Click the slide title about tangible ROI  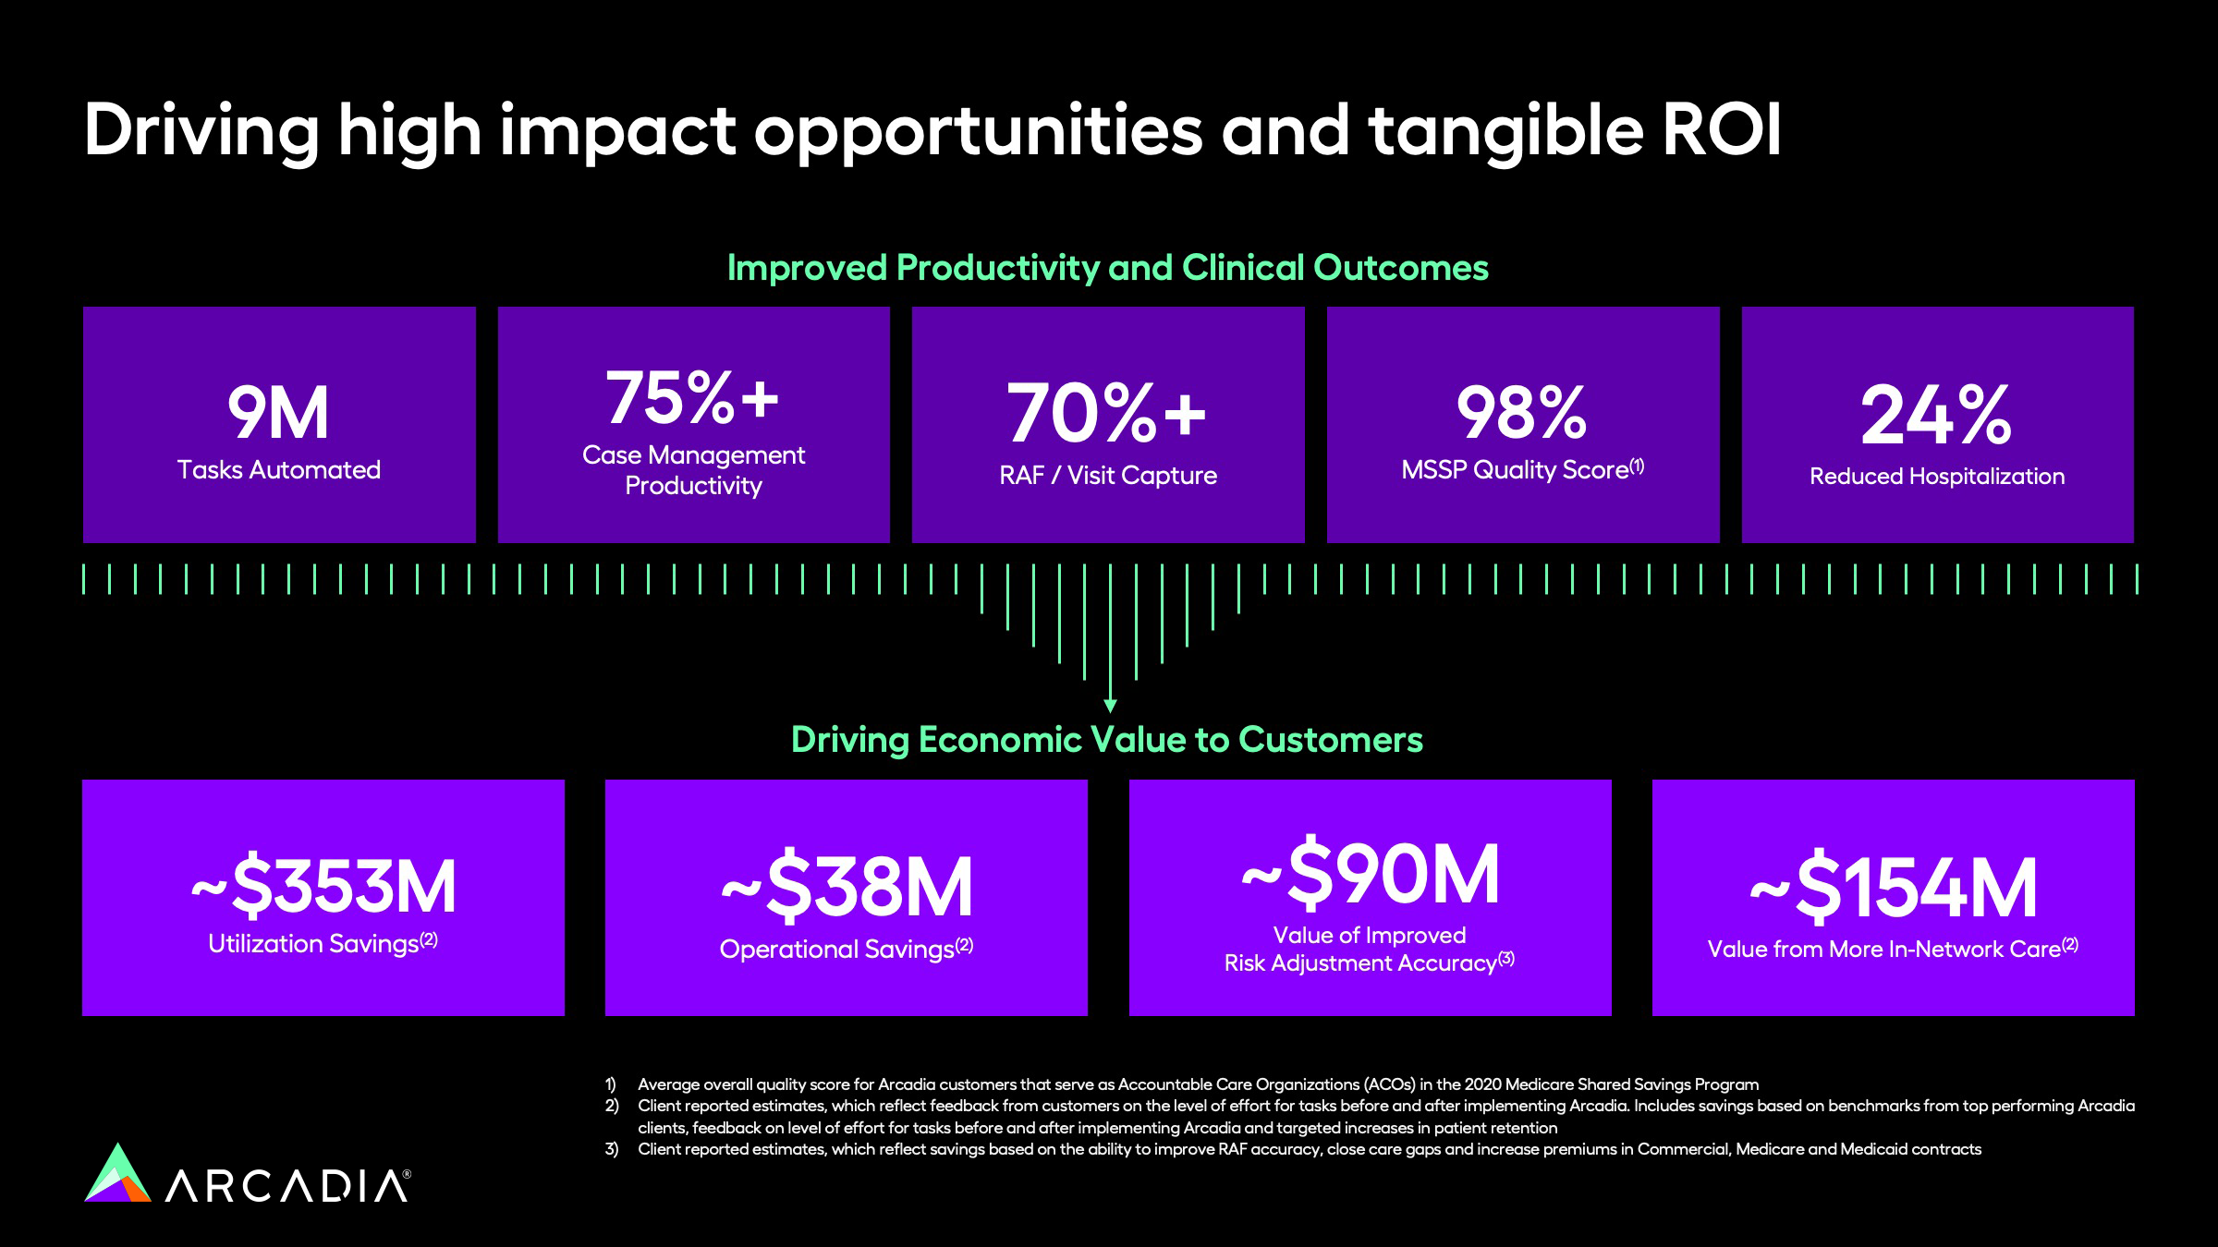point(932,130)
